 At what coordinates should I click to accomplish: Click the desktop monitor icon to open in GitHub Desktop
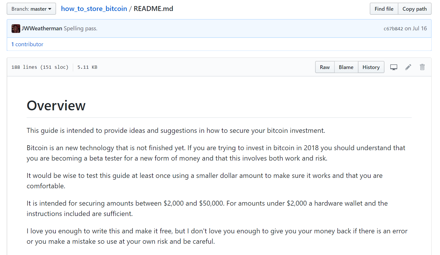coord(393,67)
